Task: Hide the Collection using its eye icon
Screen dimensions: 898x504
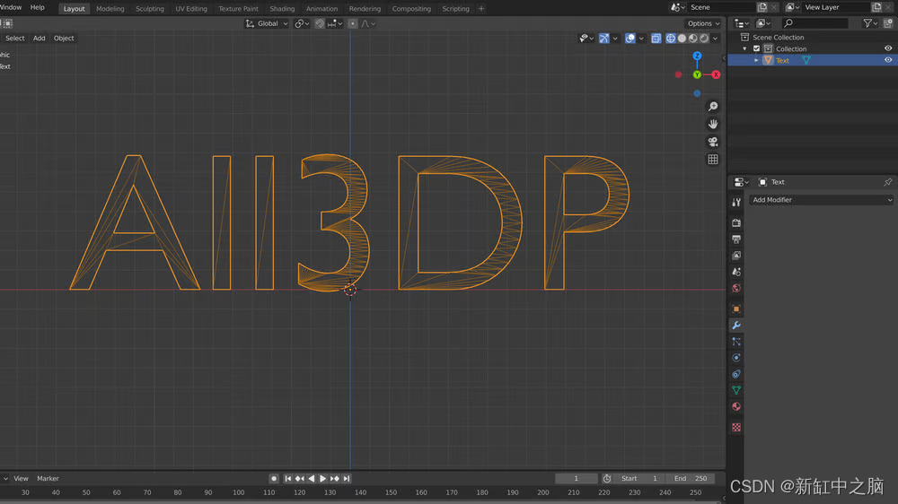Action: pos(888,48)
